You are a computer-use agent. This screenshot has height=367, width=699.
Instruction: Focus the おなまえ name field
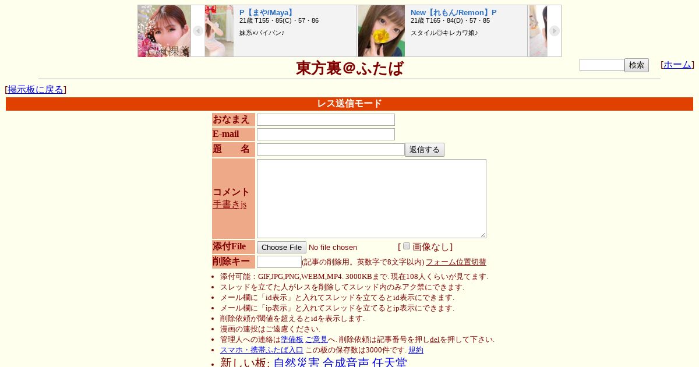(x=326, y=119)
